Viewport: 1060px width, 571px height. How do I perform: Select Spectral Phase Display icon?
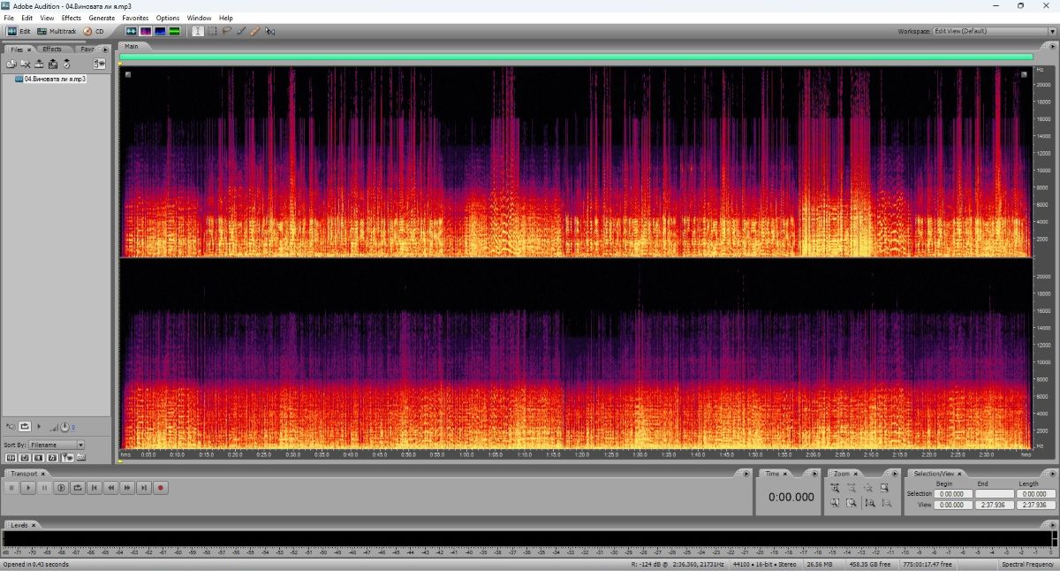174,31
